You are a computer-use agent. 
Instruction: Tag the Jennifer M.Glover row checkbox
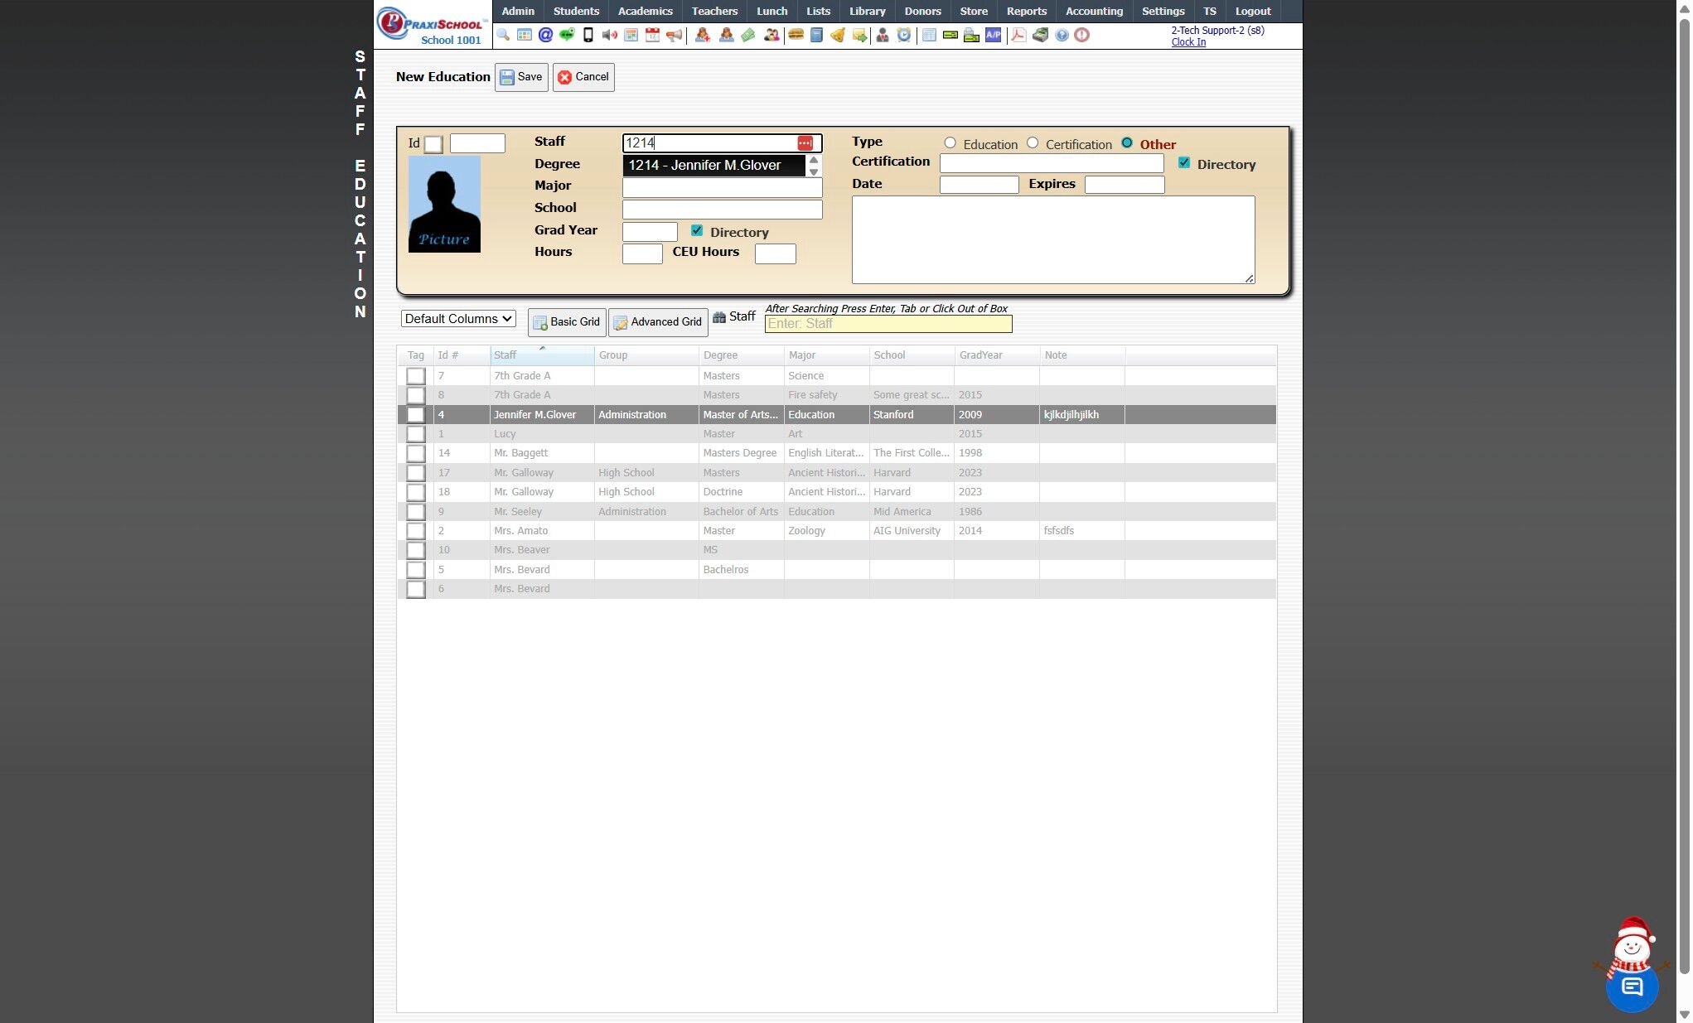point(416,415)
